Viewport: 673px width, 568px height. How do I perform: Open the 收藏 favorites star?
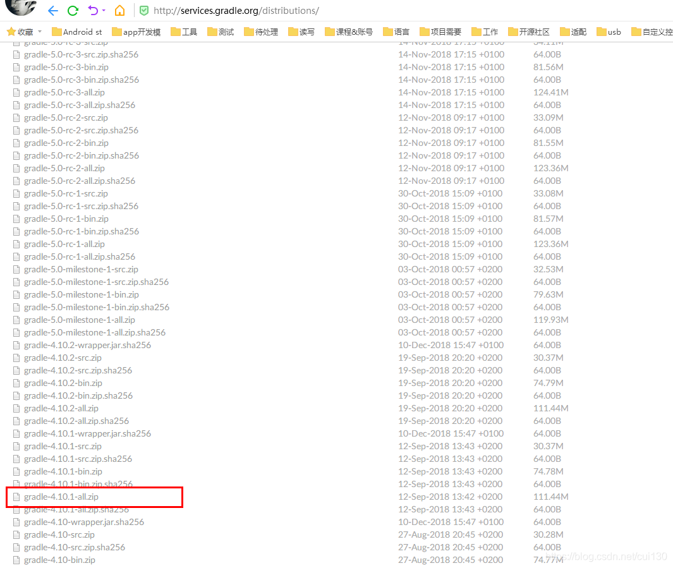(x=11, y=32)
